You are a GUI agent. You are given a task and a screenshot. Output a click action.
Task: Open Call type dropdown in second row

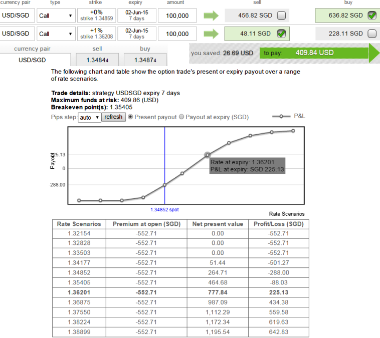56,34
